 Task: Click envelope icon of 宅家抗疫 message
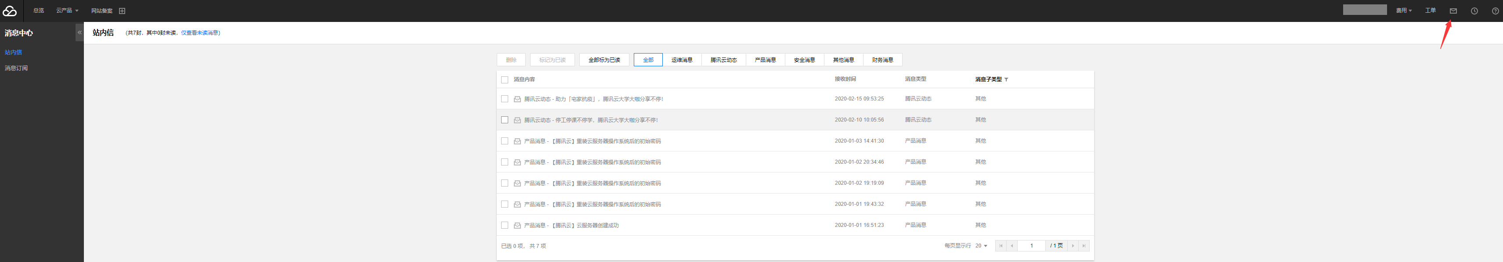coord(517,99)
